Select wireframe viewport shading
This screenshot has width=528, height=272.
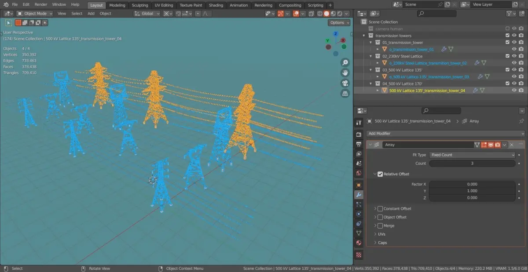pyautogui.click(x=319, y=14)
